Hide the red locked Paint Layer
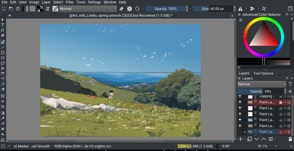 [x=240, y=102]
